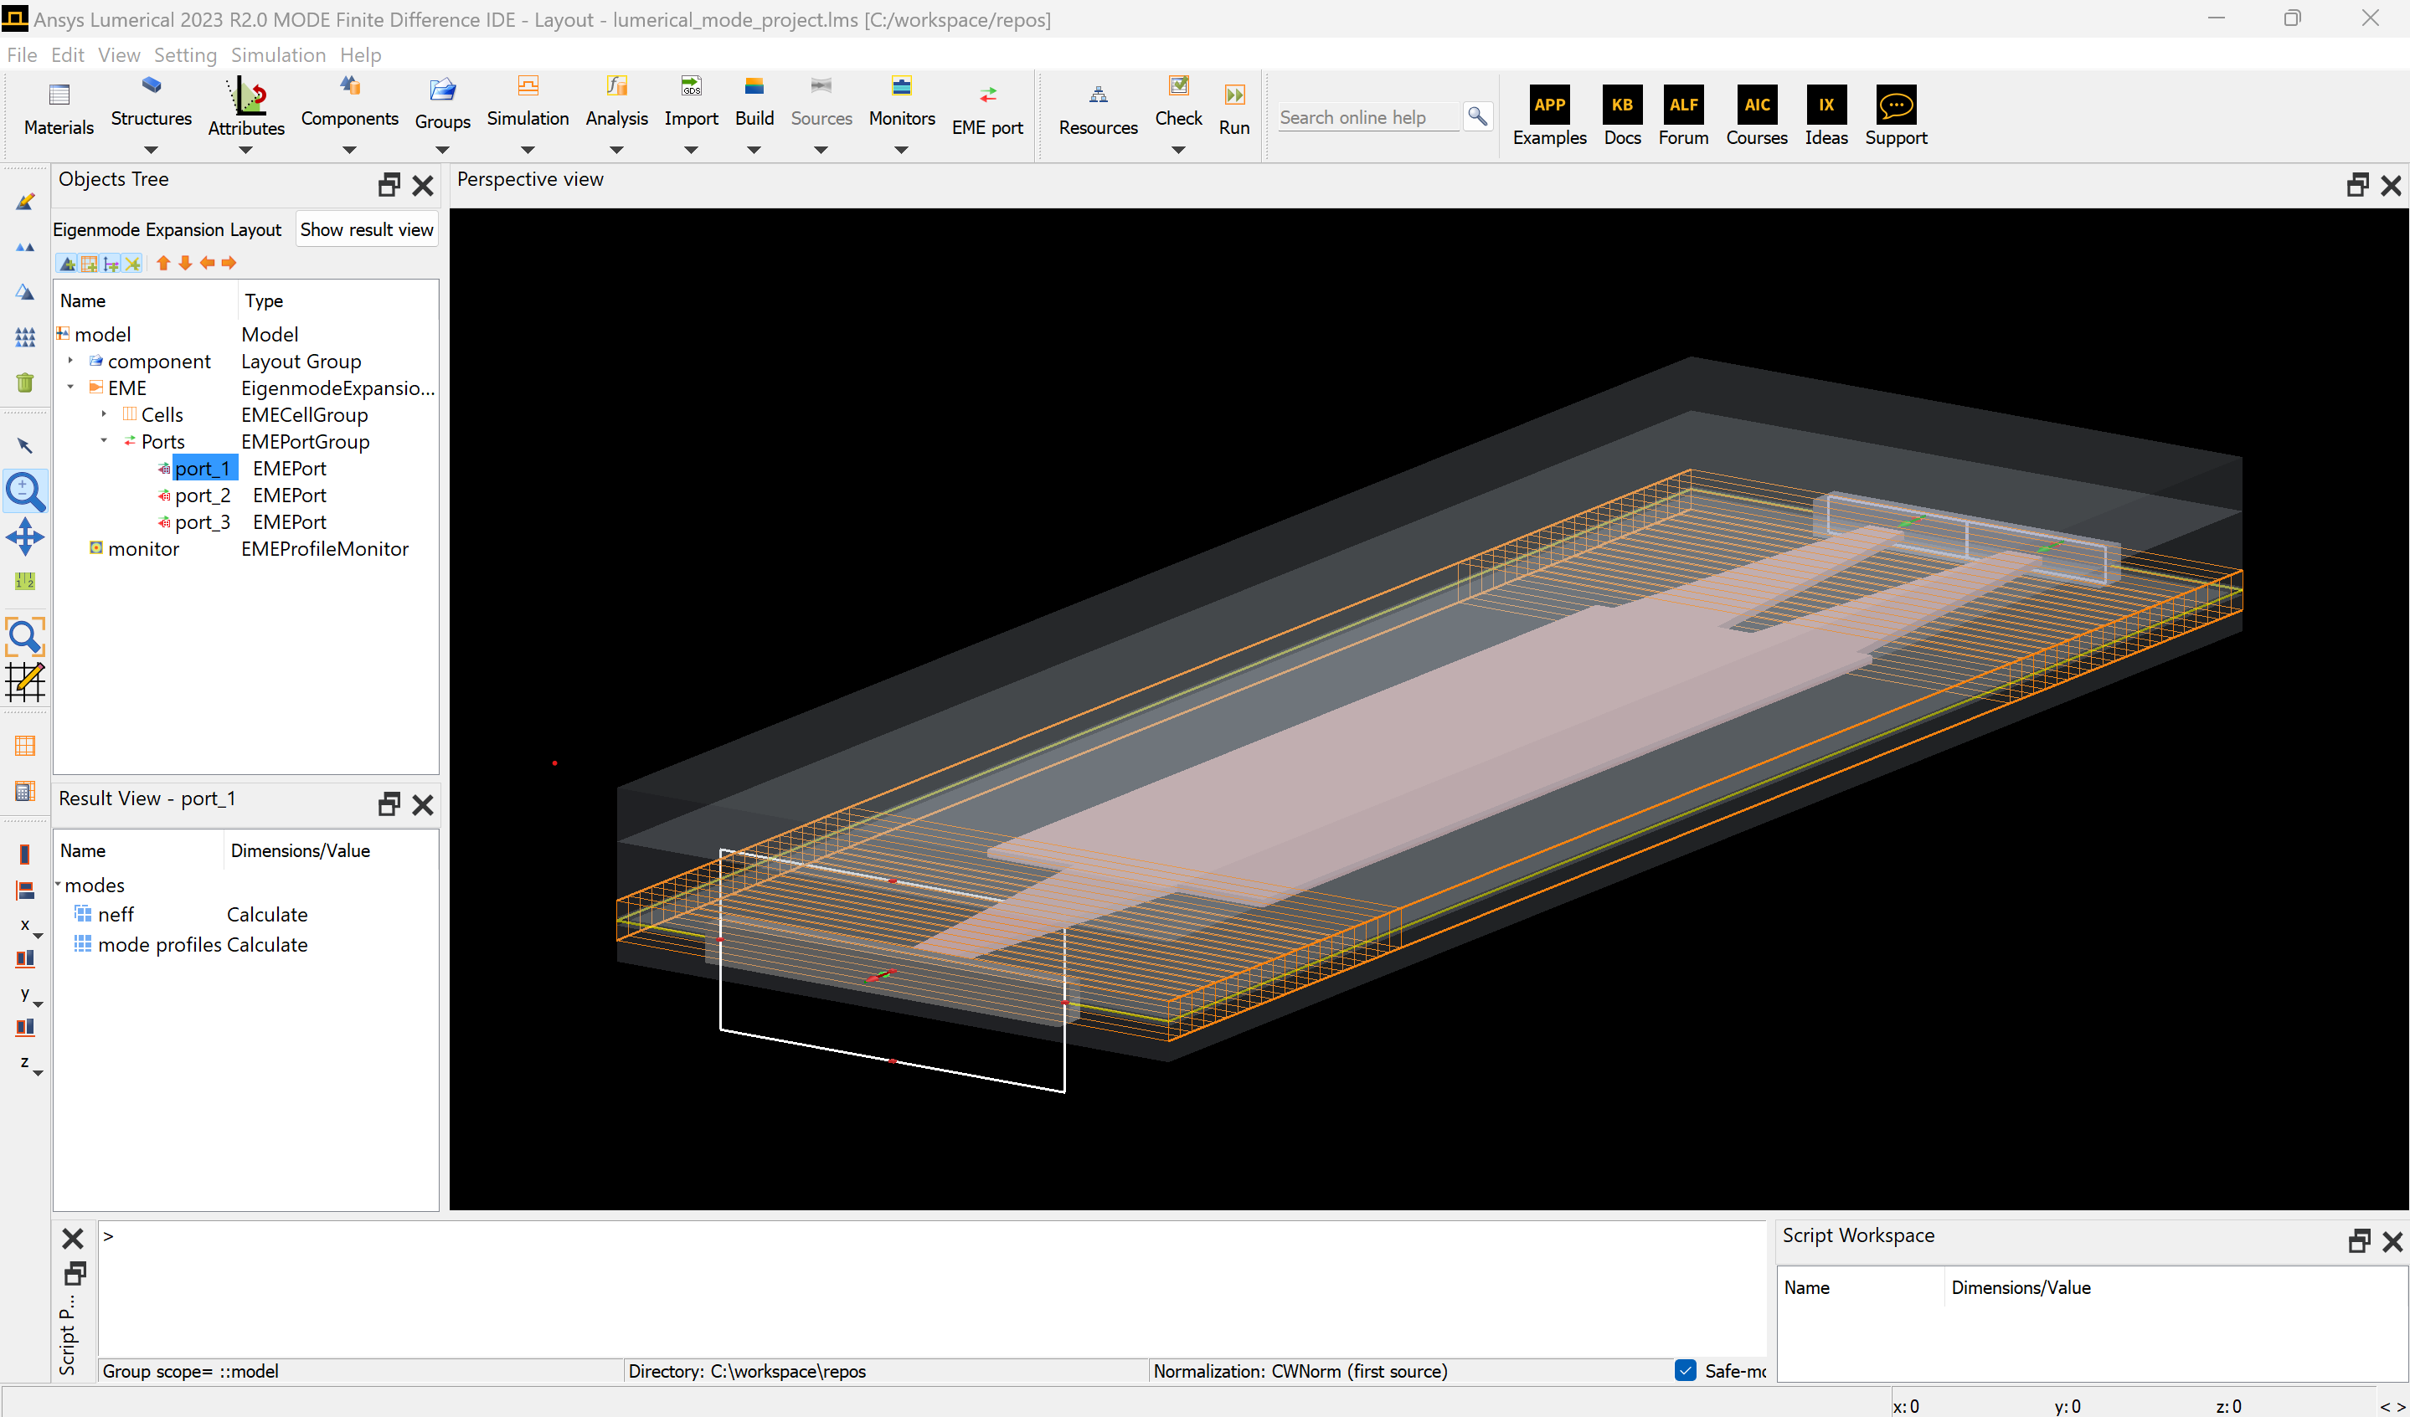Open the Resources manager icon
Screen dimensions: 2410x1417
(1098, 95)
